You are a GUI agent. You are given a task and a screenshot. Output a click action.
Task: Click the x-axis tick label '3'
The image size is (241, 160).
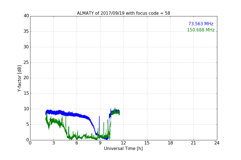pos(54,143)
